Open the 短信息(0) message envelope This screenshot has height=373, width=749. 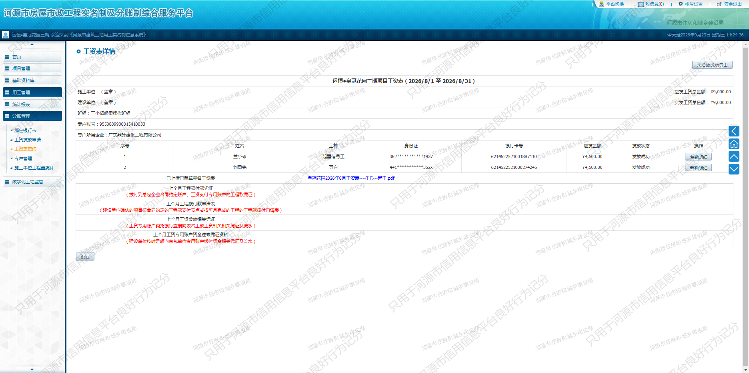coord(641,4)
